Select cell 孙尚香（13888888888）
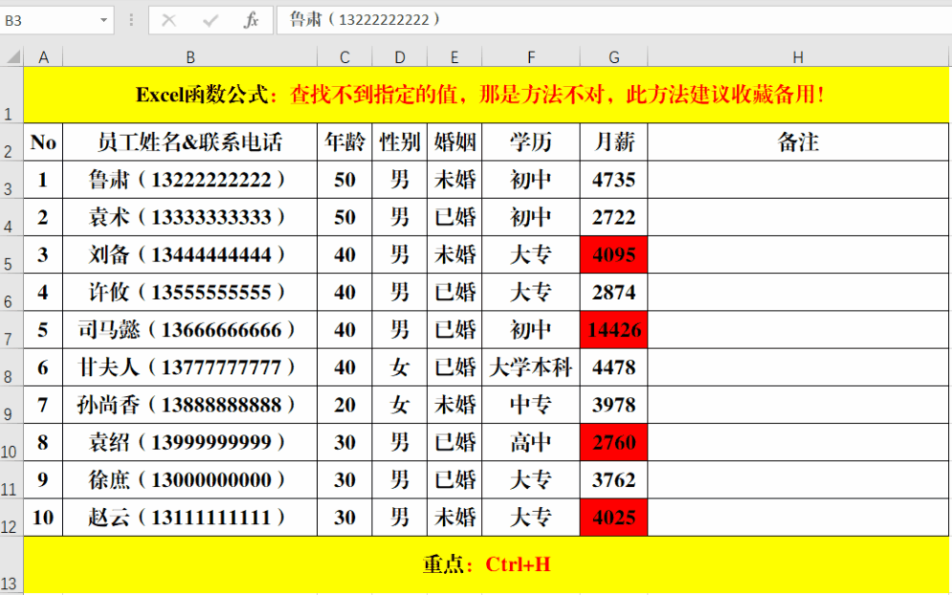This screenshot has height=595, width=952. [x=190, y=405]
